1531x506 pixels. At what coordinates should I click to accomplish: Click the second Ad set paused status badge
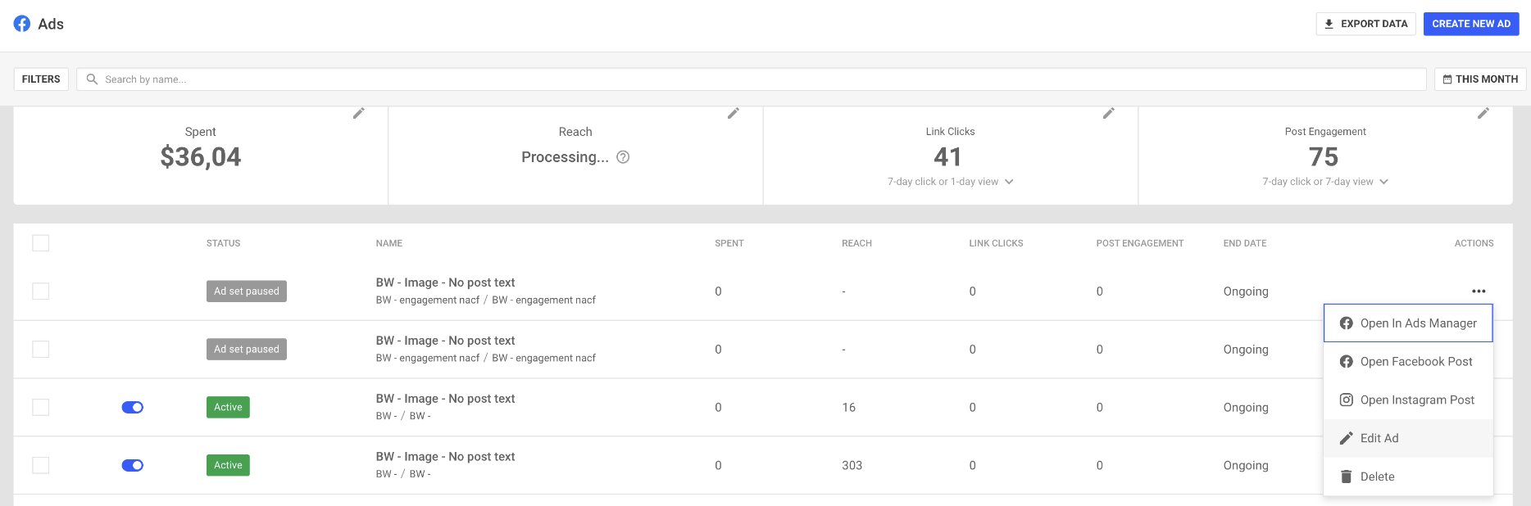tap(247, 350)
